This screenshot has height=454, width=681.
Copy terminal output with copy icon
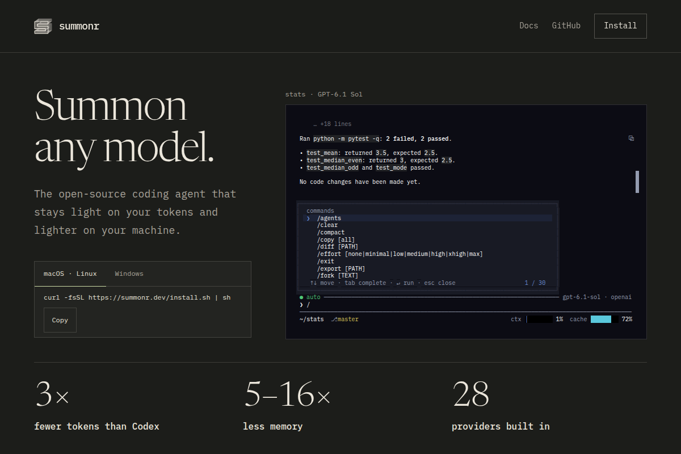click(x=631, y=138)
